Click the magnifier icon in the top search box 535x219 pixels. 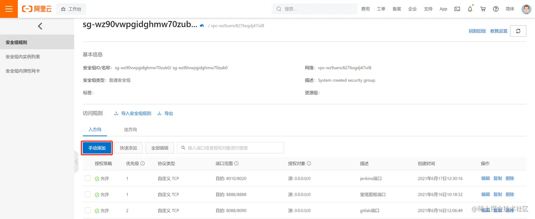pos(279,9)
